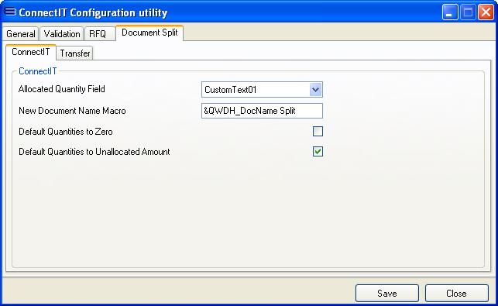This screenshot has height=306, width=498.
Task: Click the New Document Name Macro field
Action: click(x=262, y=111)
